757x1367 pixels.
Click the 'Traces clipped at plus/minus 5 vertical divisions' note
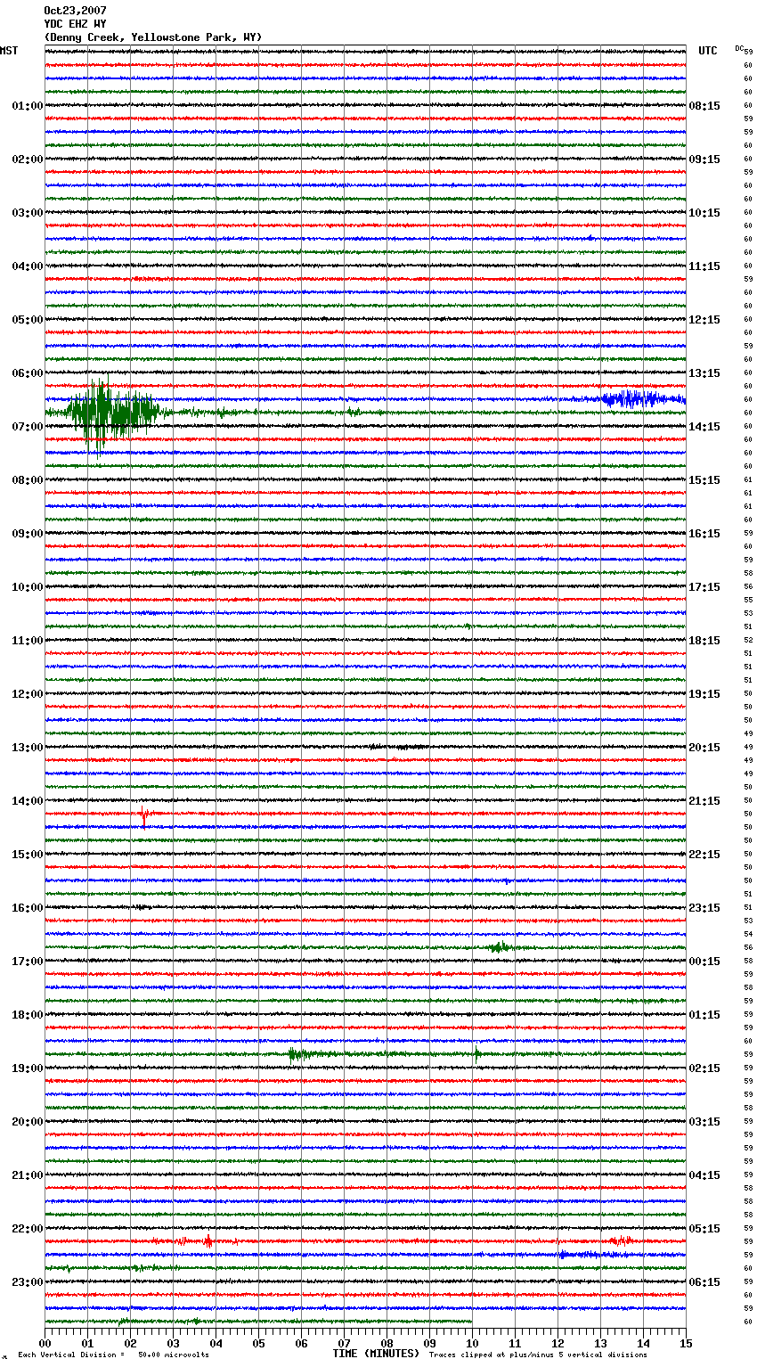[x=538, y=1355]
